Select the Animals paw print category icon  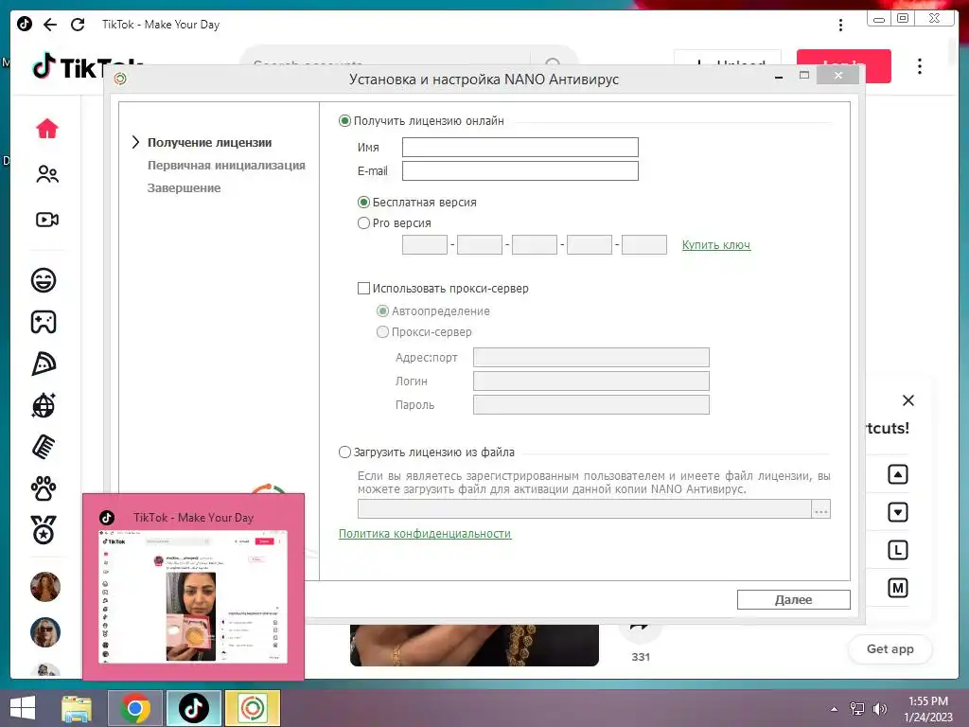click(x=44, y=488)
